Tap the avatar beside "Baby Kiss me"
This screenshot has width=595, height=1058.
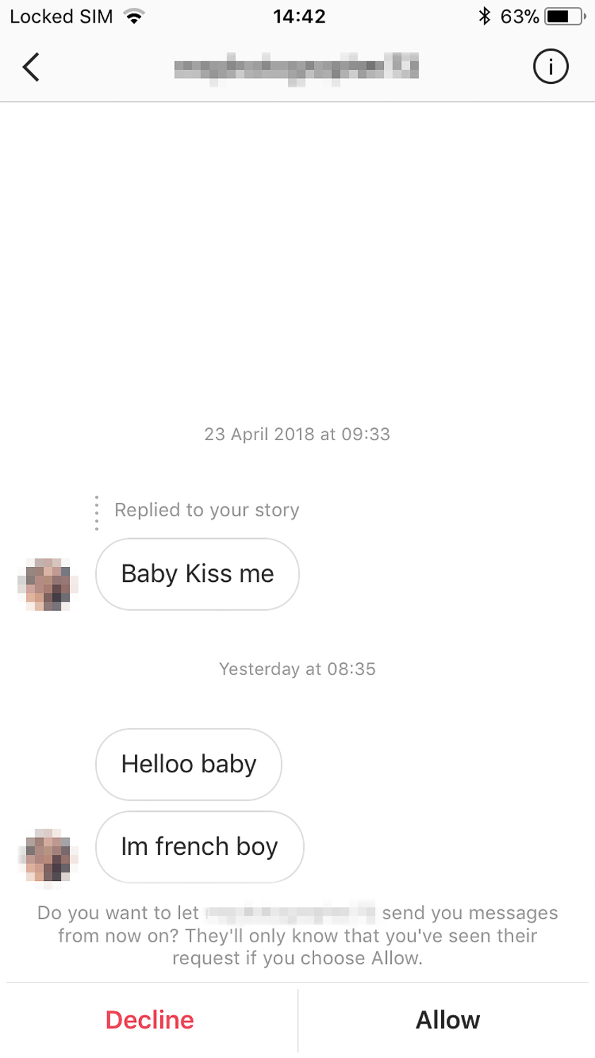48,584
